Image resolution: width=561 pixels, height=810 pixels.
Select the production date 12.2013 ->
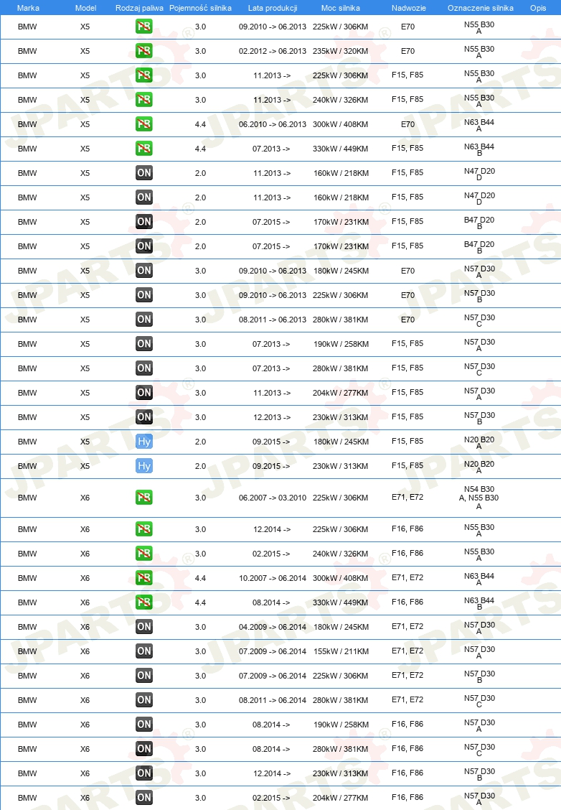click(271, 417)
